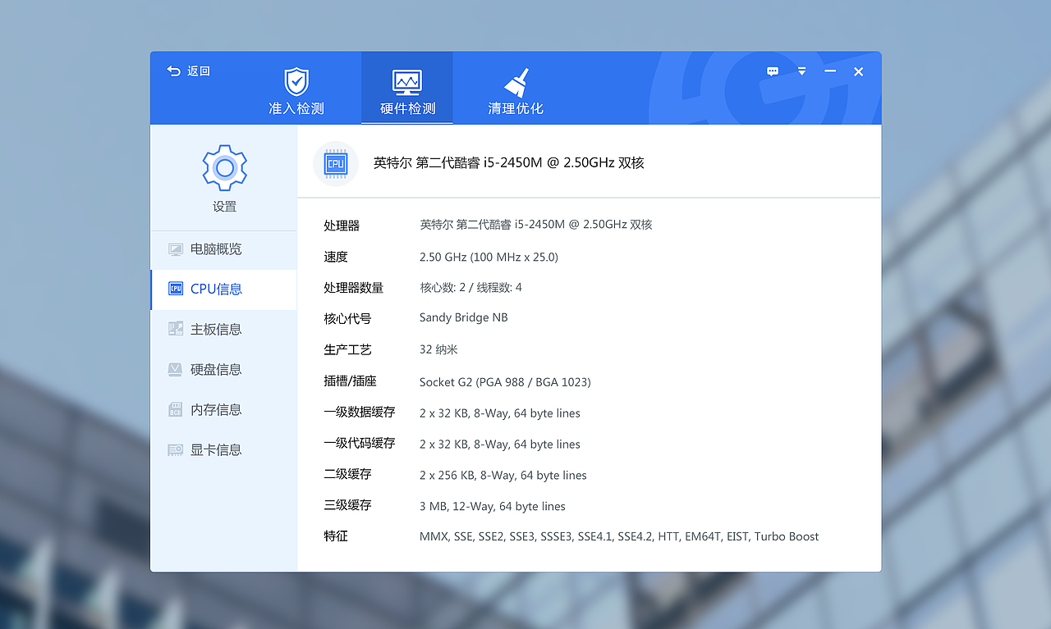
Task: Click the value 32 纳米
Action: click(438, 349)
